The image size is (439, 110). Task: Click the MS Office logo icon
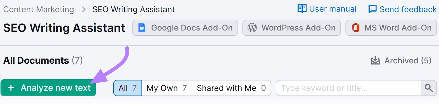[355, 28]
